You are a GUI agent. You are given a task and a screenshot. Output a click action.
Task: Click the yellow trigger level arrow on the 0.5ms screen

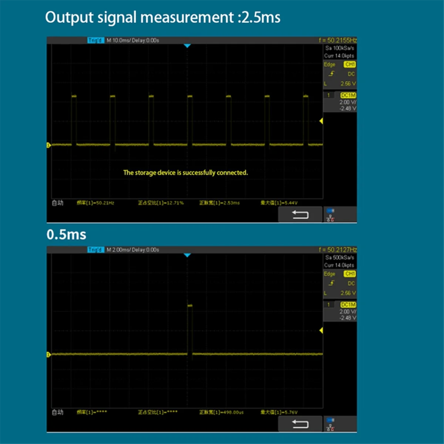pyautogui.click(x=321, y=330)
